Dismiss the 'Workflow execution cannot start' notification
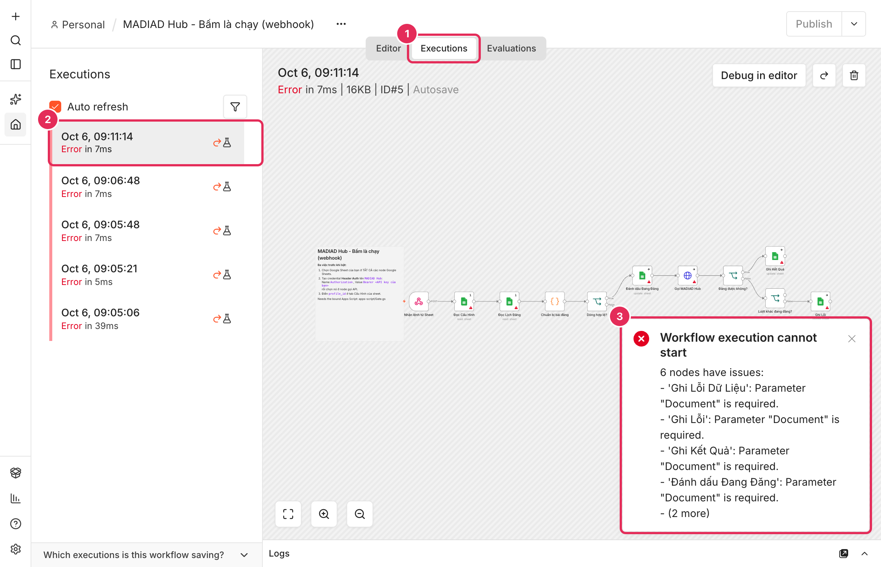This screenshot has width=881, height=567. 852,339
